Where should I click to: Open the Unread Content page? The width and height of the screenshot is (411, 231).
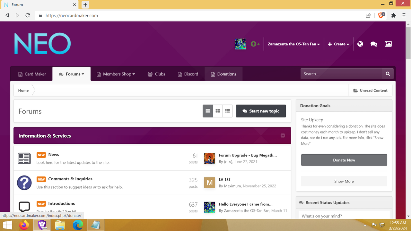(370, 90)
